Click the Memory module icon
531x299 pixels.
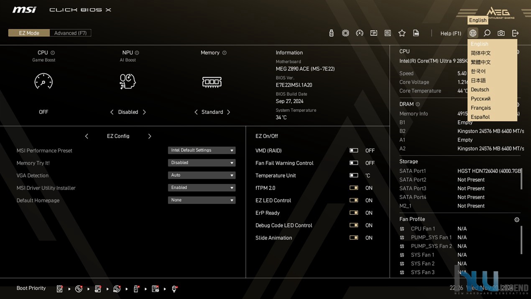coord(212,82)
